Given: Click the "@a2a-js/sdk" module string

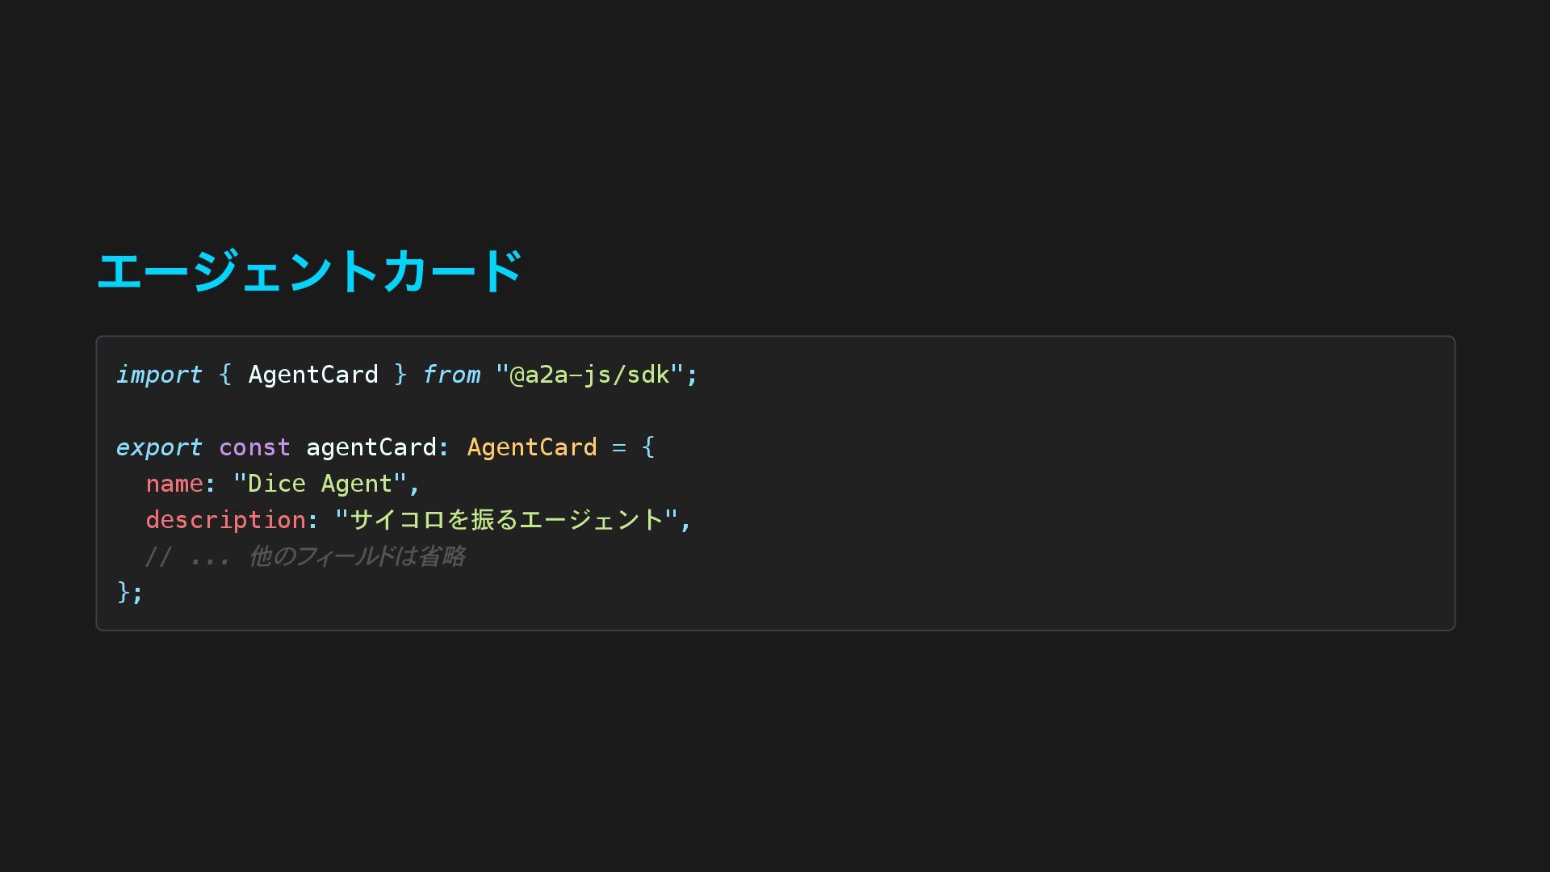Looking at the screenshot, I should [x=590, y=375].
